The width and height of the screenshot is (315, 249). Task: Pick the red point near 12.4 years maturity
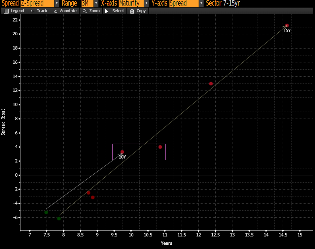point(211,84)
